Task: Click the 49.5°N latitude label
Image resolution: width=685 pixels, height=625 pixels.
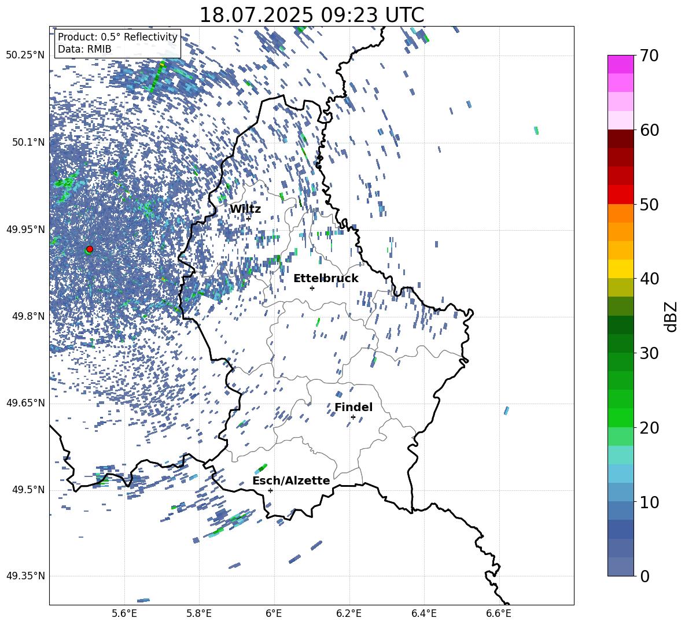Action: point(28,490)
